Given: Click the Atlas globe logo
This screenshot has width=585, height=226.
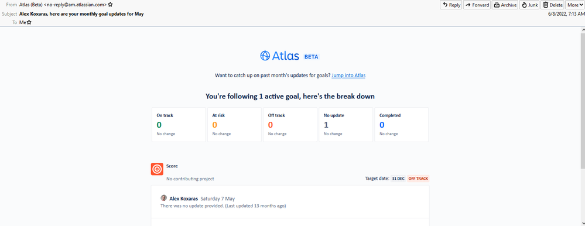Looking at the screenshot, I should pyautogui.click(x=265, y=56).
